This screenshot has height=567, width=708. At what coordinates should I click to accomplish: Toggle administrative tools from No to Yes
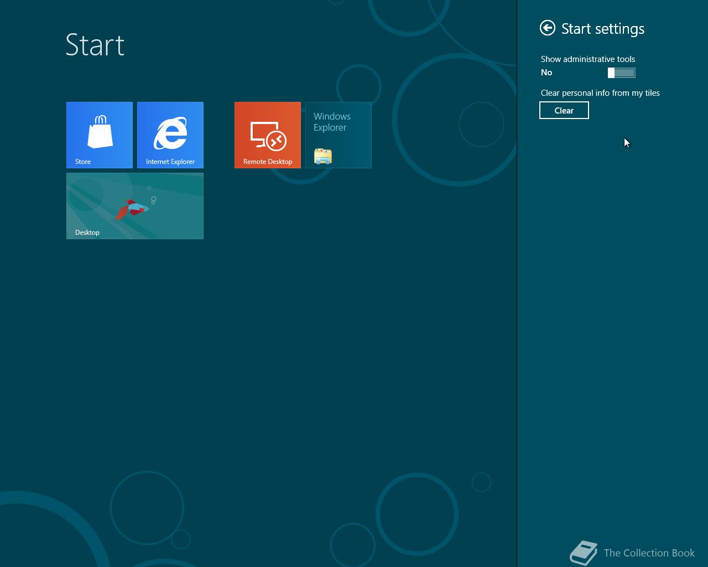[x=622, y=73]
